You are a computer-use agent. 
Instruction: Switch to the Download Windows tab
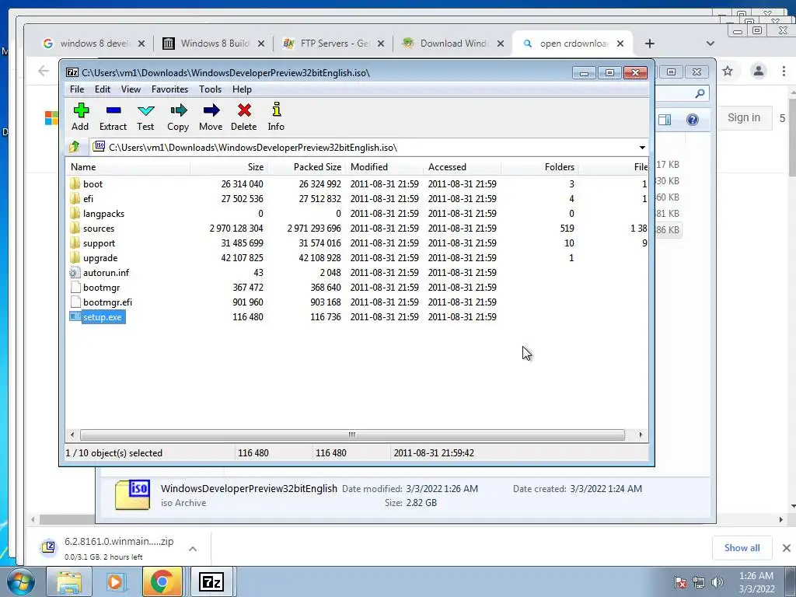[x=453, y=44]
